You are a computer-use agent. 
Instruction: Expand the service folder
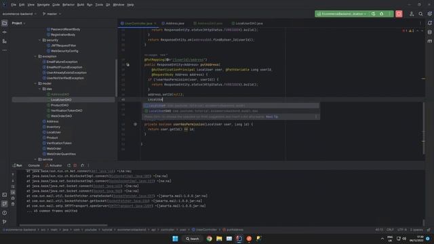tap(35, 160)
